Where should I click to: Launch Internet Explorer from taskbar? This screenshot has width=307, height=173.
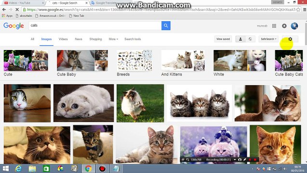(x=19, y=169)
